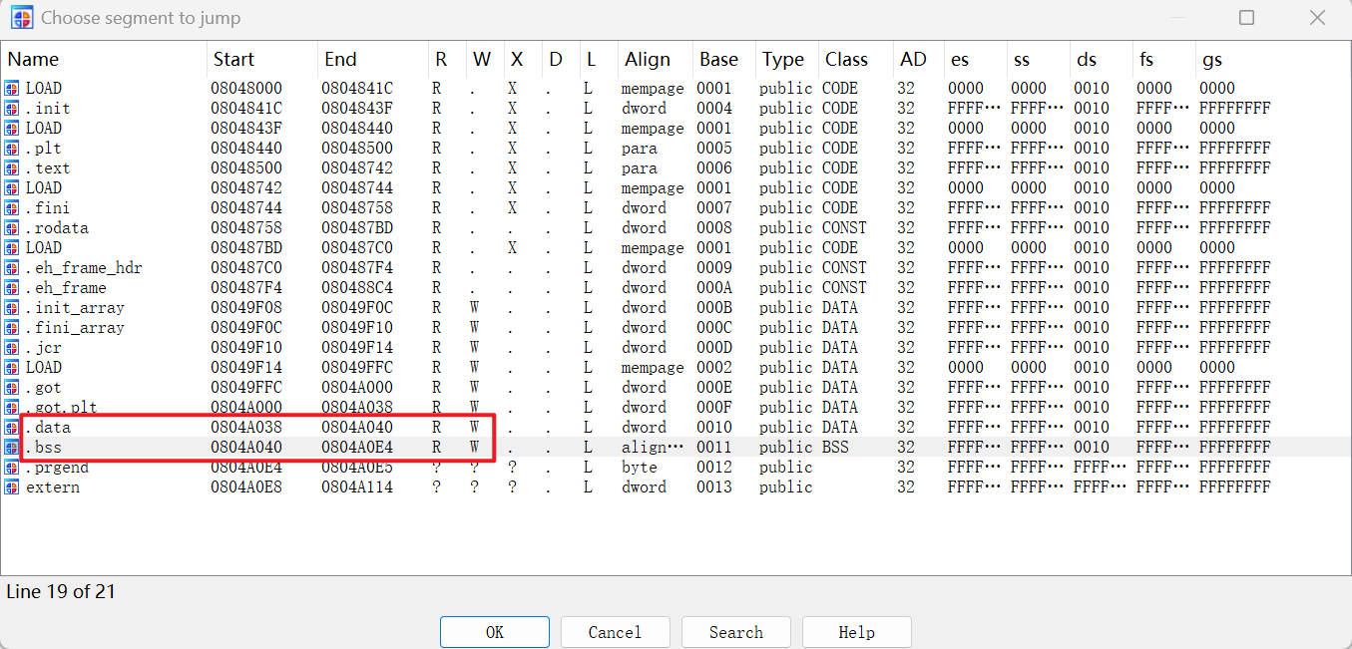Select the .text segment row icon
The width and height of the screenshot is (1352, 649).
click(x=12, y=168)
